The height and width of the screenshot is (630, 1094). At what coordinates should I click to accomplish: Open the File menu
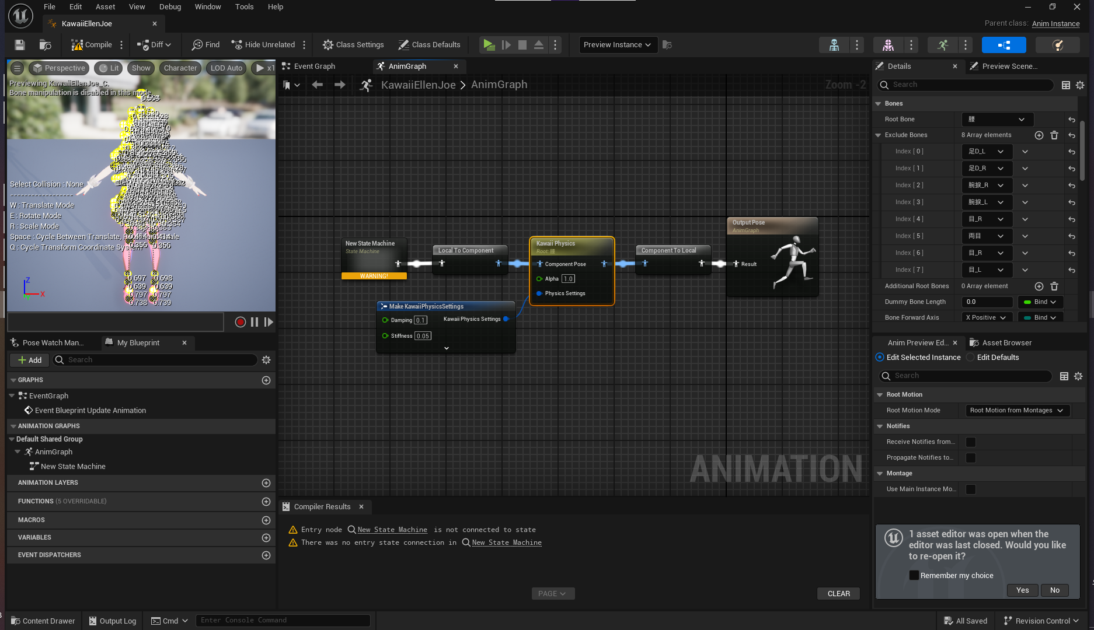point(50,7)
